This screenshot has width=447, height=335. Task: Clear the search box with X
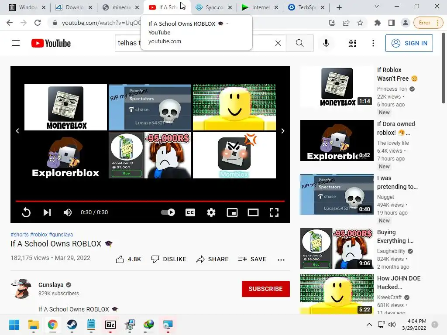point(278,43)
